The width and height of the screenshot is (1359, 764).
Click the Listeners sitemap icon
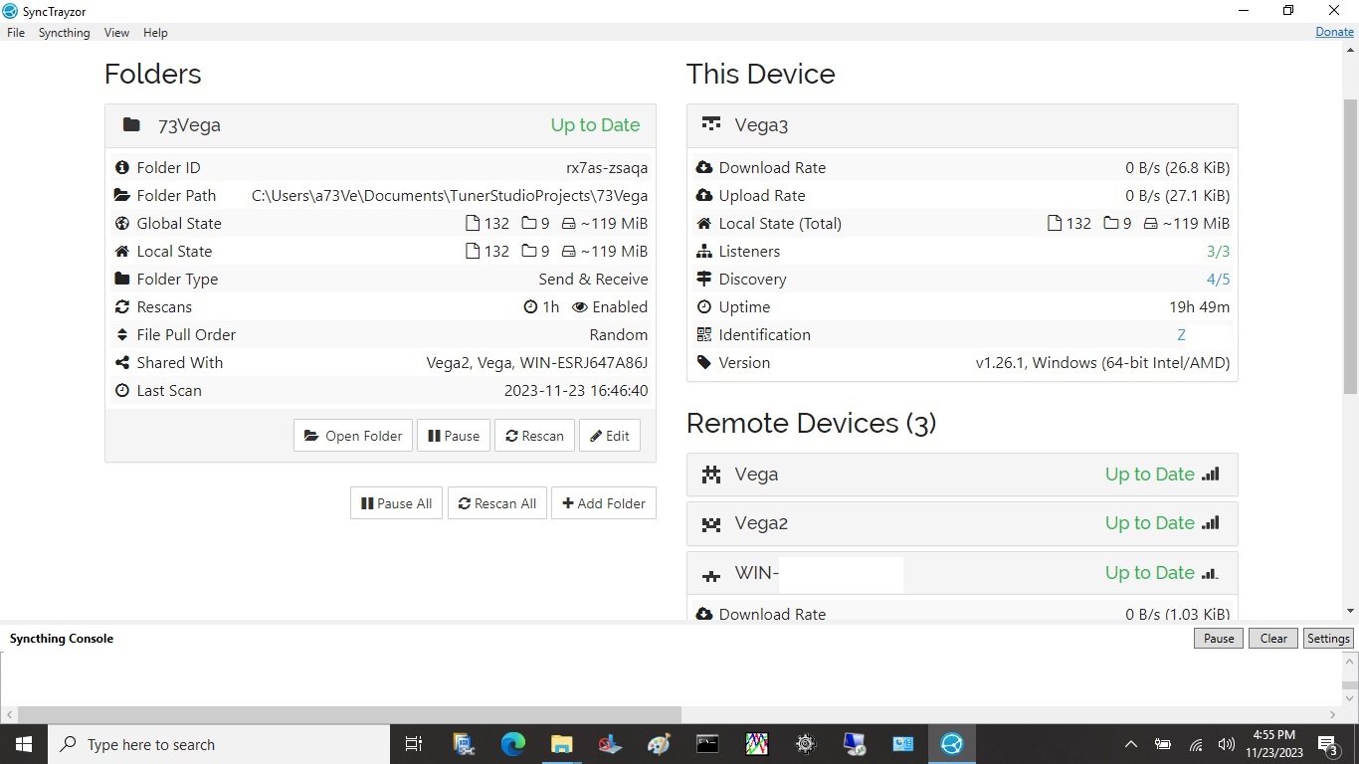pyautogui.click(x=704, y=252)
